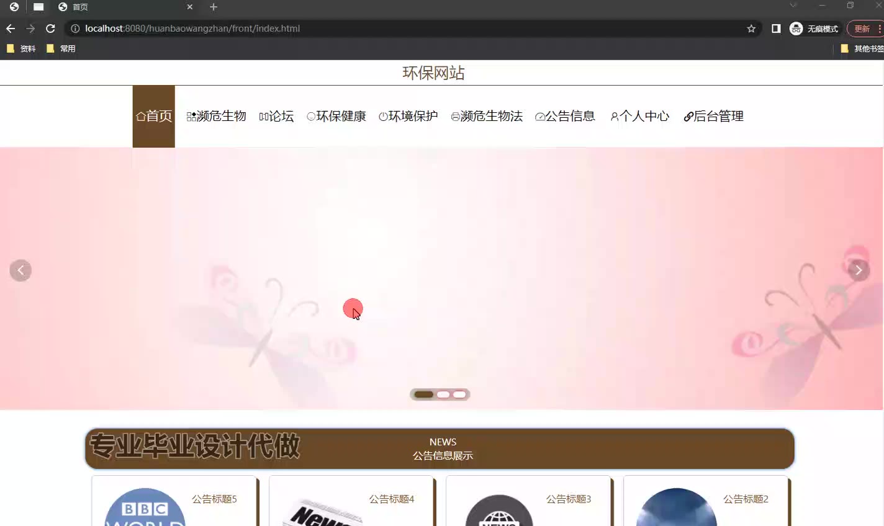Open the 论坛 menu item

tap(276, 116)
